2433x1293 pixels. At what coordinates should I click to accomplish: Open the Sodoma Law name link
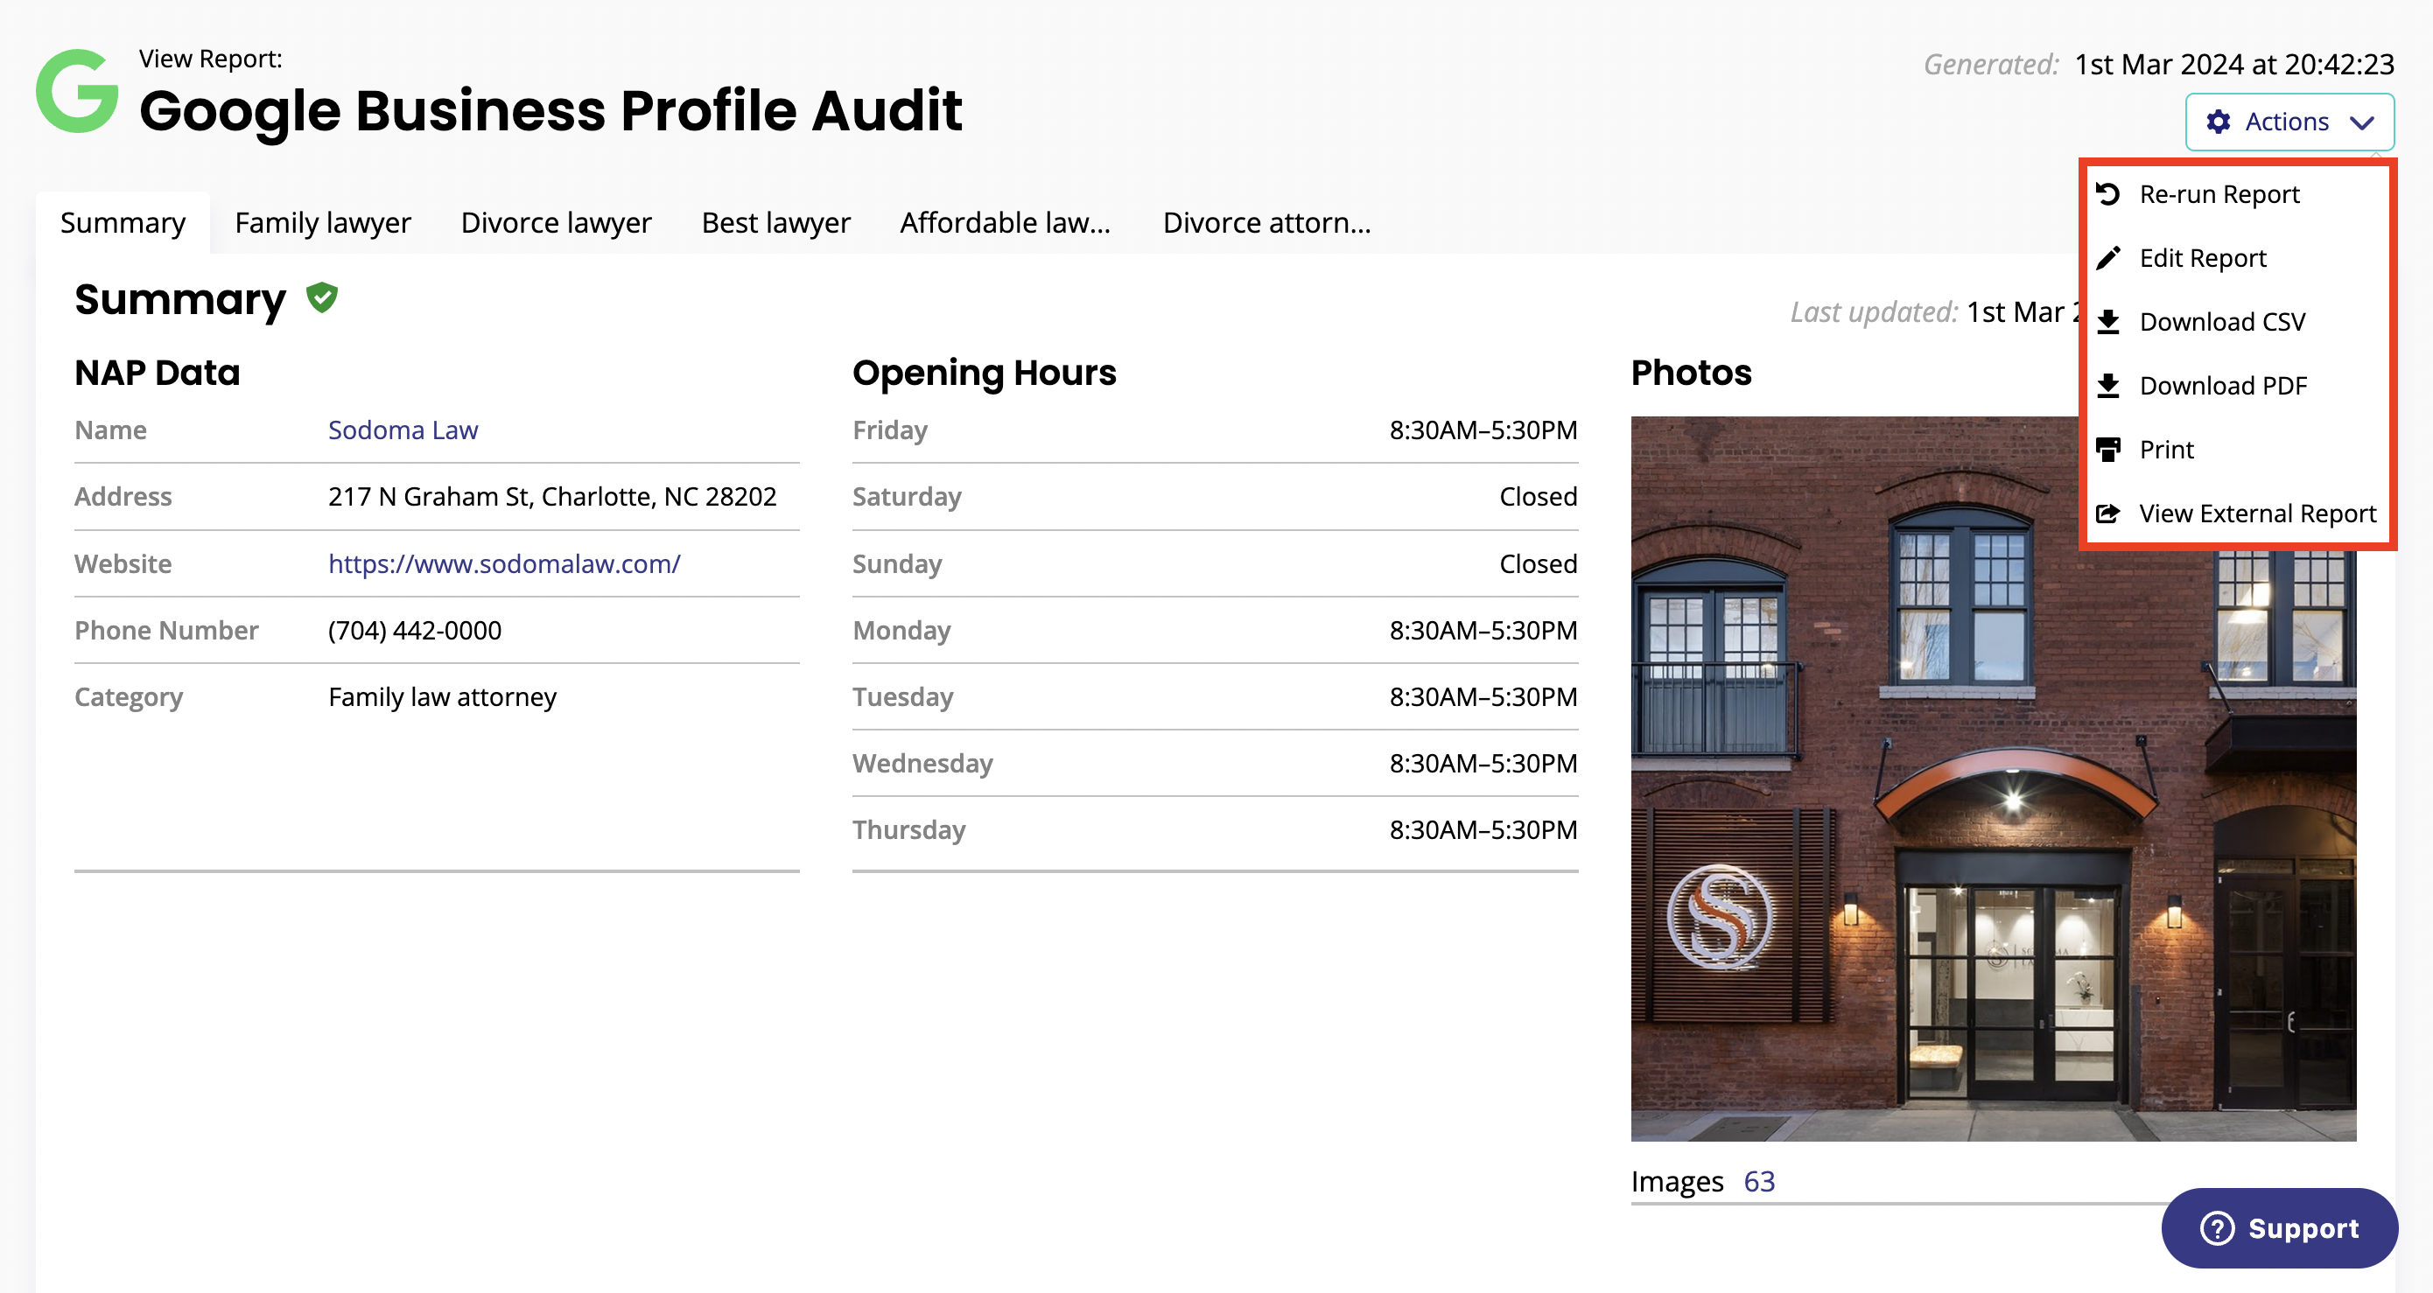[x=403, y=430]
